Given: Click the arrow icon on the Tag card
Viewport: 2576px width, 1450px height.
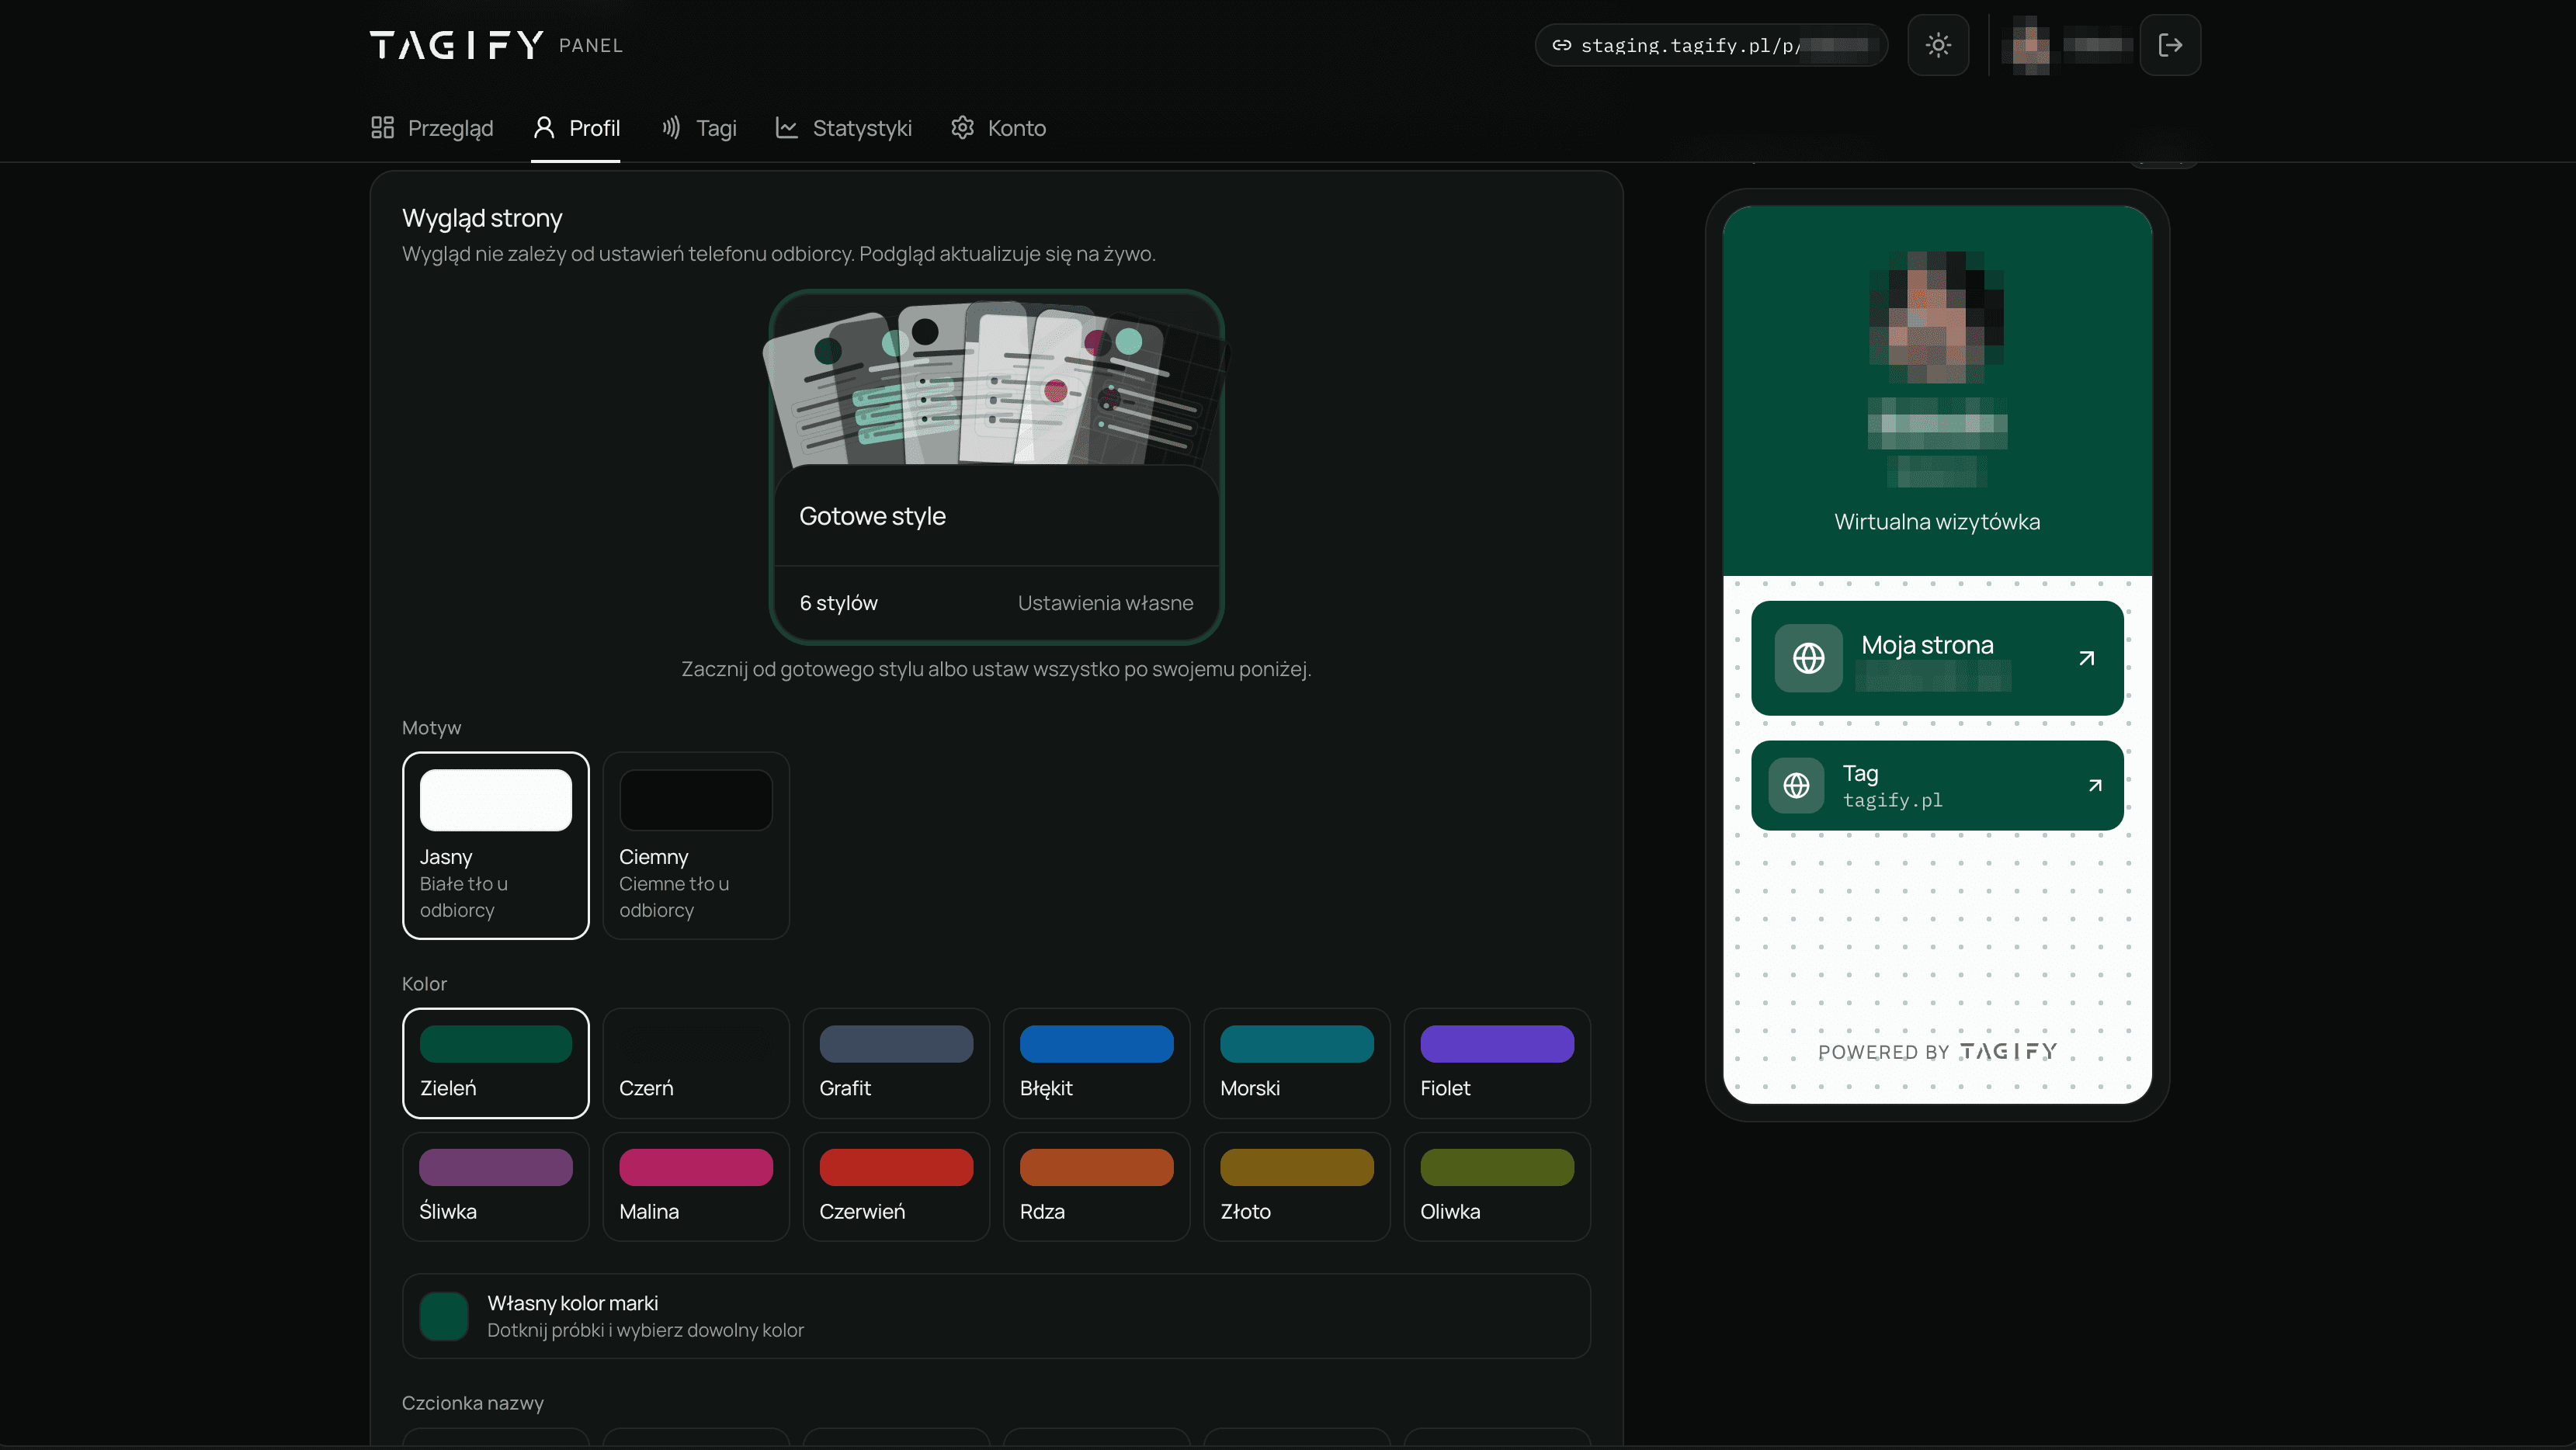Looking at the screenshot, I should 2095,785.
